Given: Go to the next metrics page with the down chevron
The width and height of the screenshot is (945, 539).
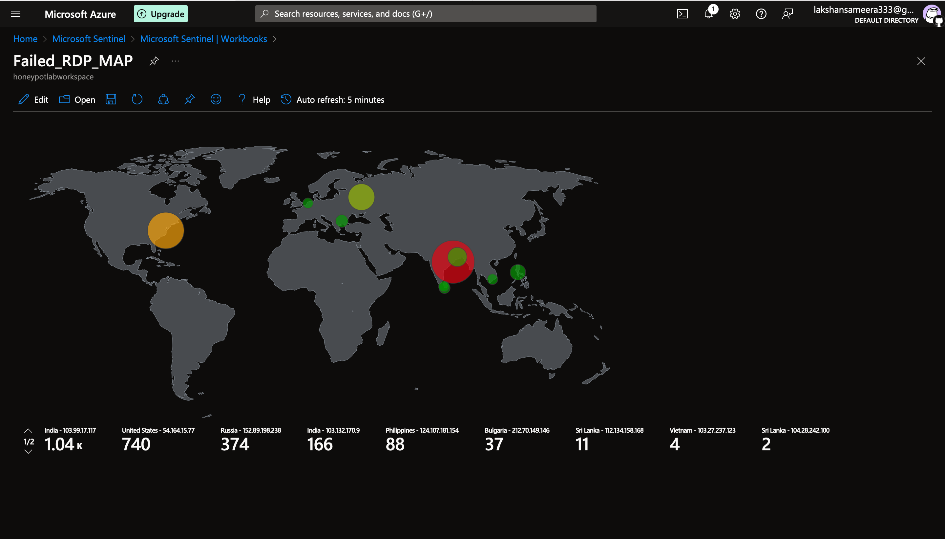Looking at the screenshot, I should [28, 452].
